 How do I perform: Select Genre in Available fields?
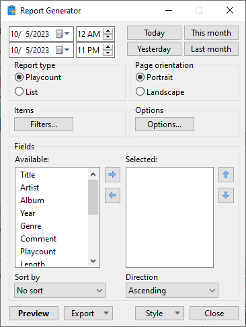[x=52, y=226]
